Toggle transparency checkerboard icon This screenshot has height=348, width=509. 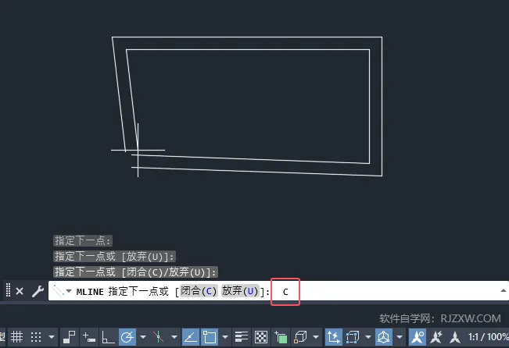click(x=260, y=337)
